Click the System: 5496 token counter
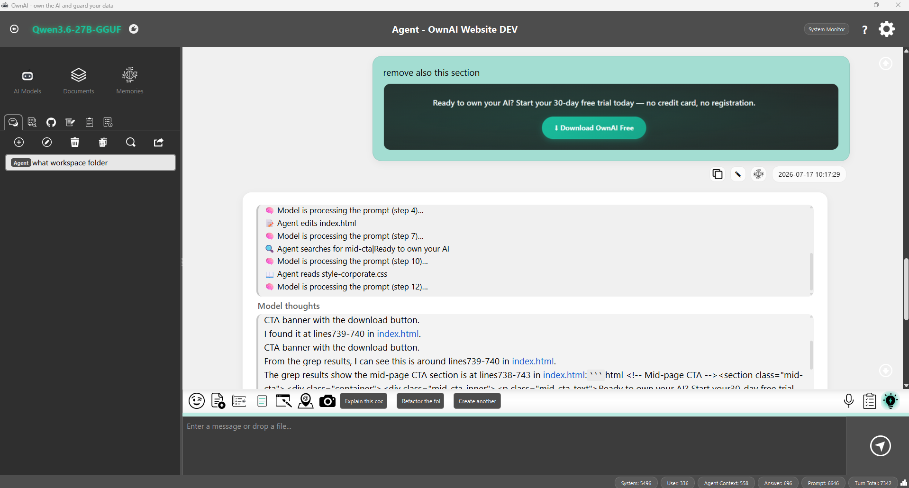909x488 pixels. coord(636,483)
